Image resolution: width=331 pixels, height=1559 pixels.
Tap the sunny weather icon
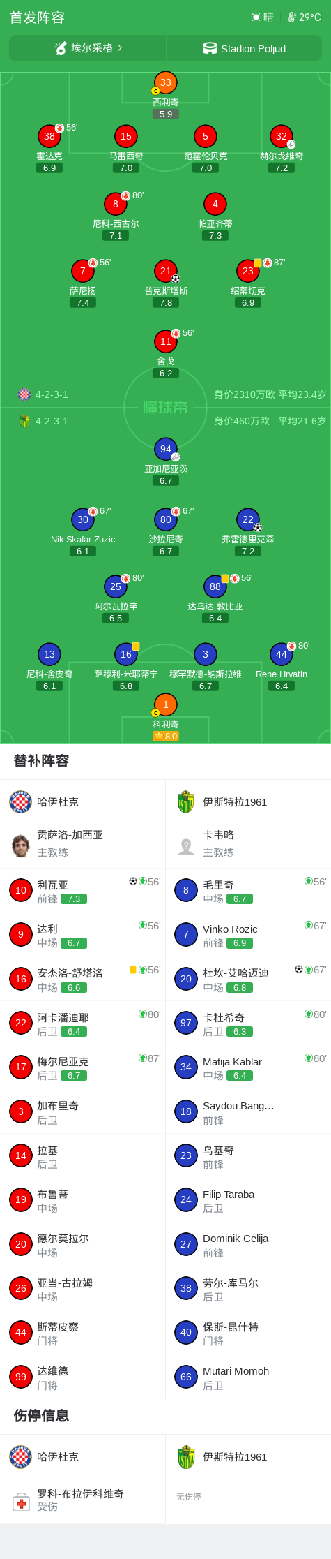click(x=256, y=17)
